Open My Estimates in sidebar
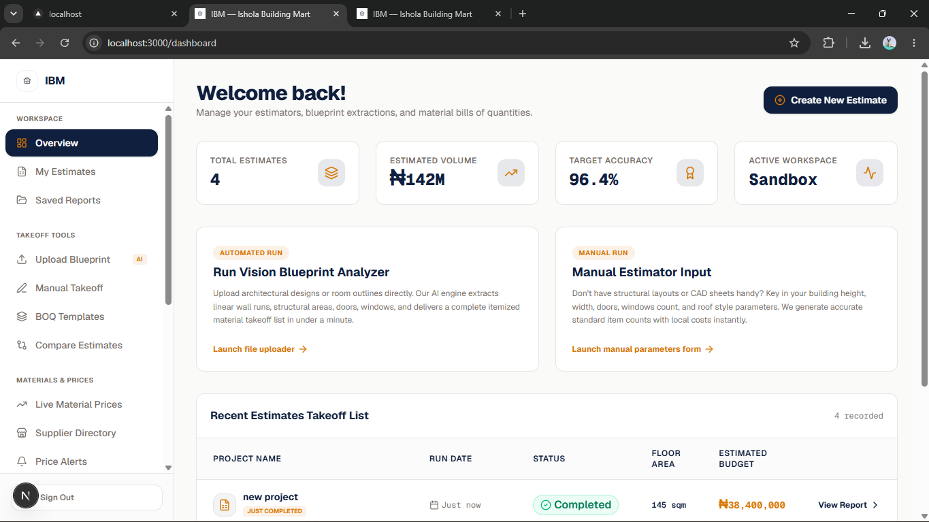929x522 pixels. point(82,172)
